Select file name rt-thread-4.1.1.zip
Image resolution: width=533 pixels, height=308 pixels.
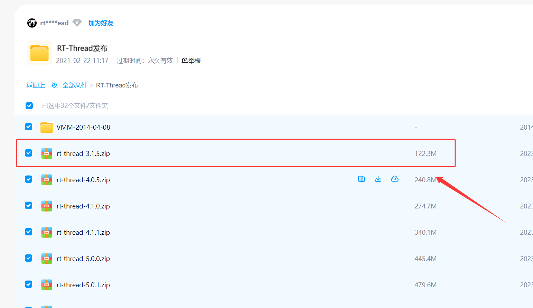coord(83,232)
